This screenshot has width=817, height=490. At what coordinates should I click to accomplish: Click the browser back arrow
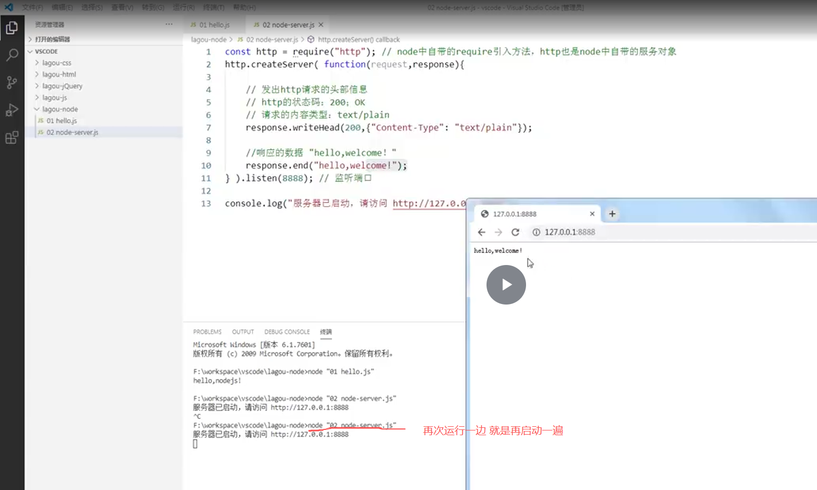coord(481,232)
